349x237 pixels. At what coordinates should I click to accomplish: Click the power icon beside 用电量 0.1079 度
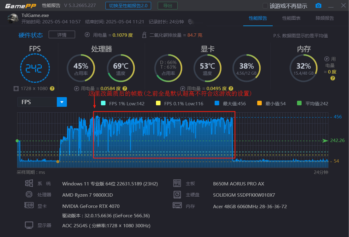click(x=87, y=35)
